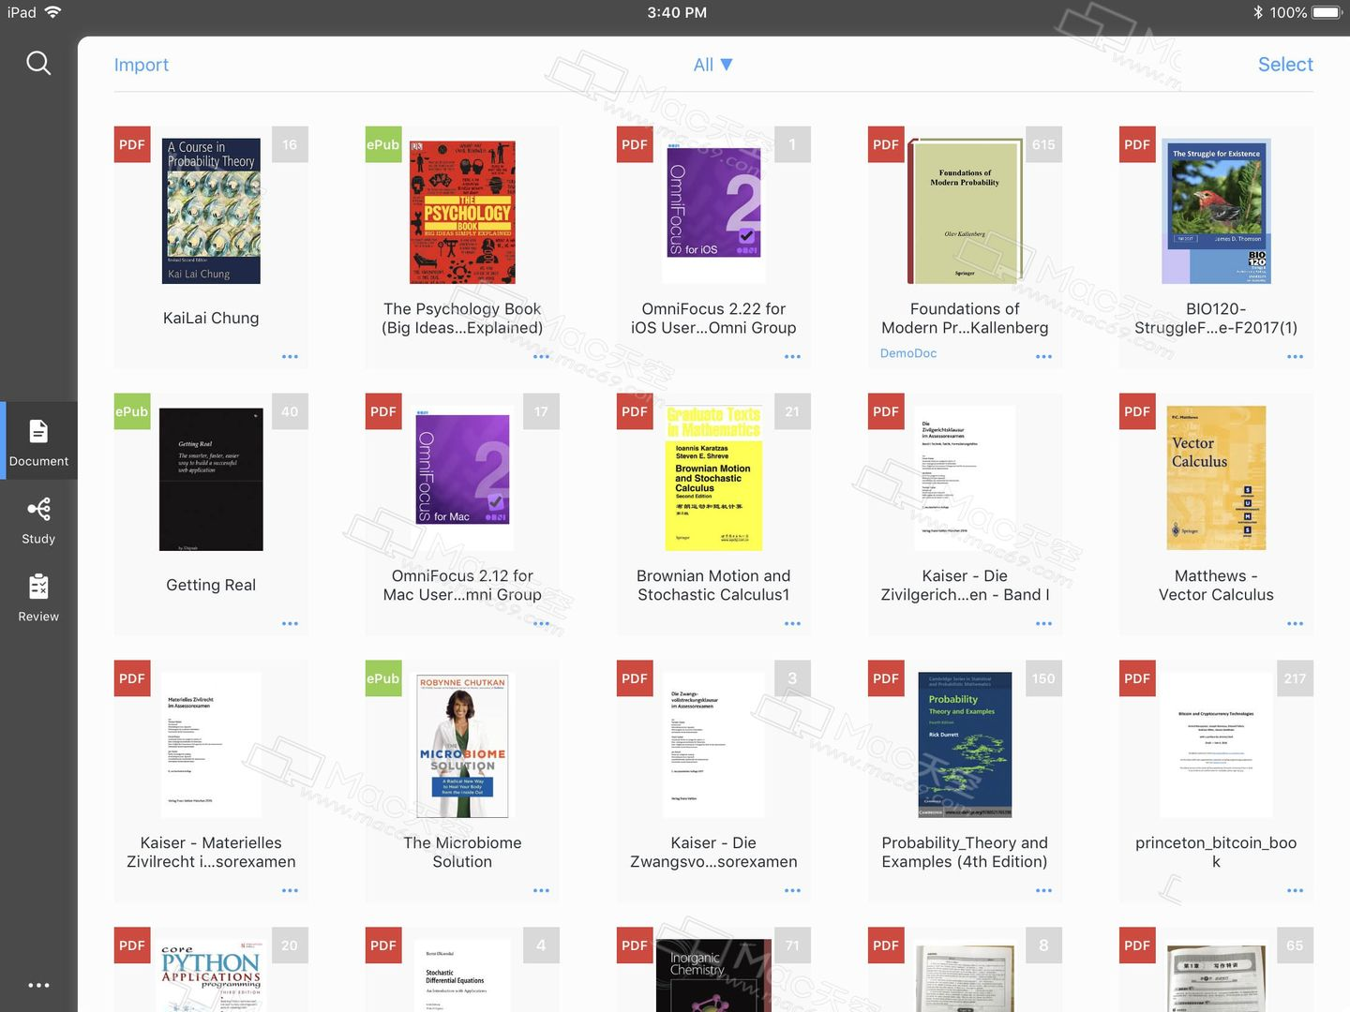Tap the Import button
The width and height of the screenshot is (1350, 1012).
[142, 65]
